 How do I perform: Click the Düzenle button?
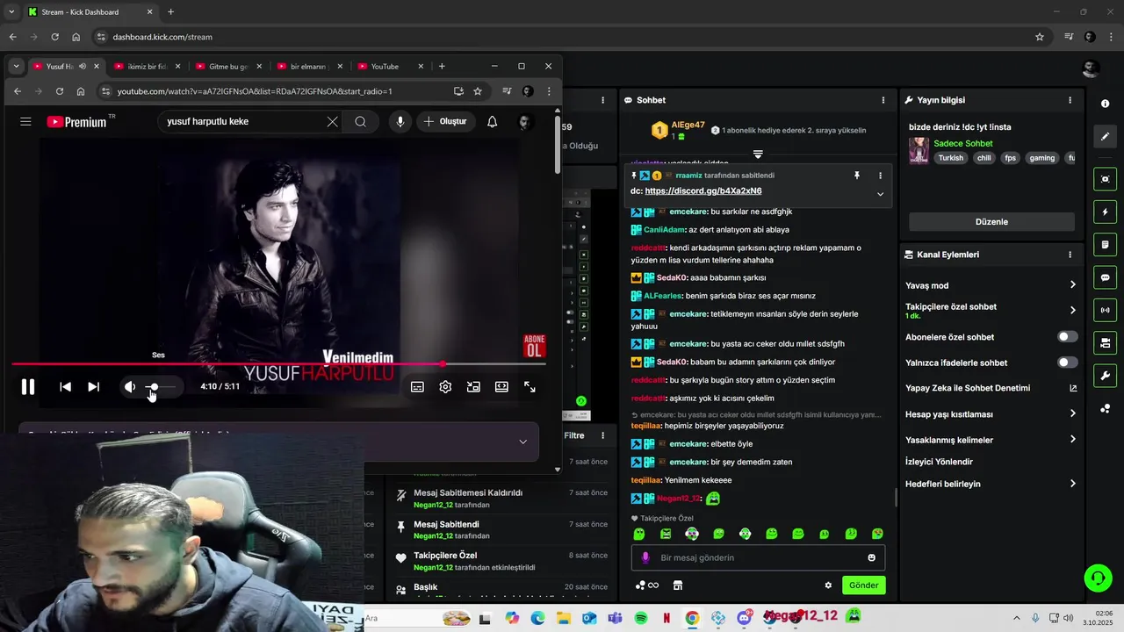coord(991,222)
